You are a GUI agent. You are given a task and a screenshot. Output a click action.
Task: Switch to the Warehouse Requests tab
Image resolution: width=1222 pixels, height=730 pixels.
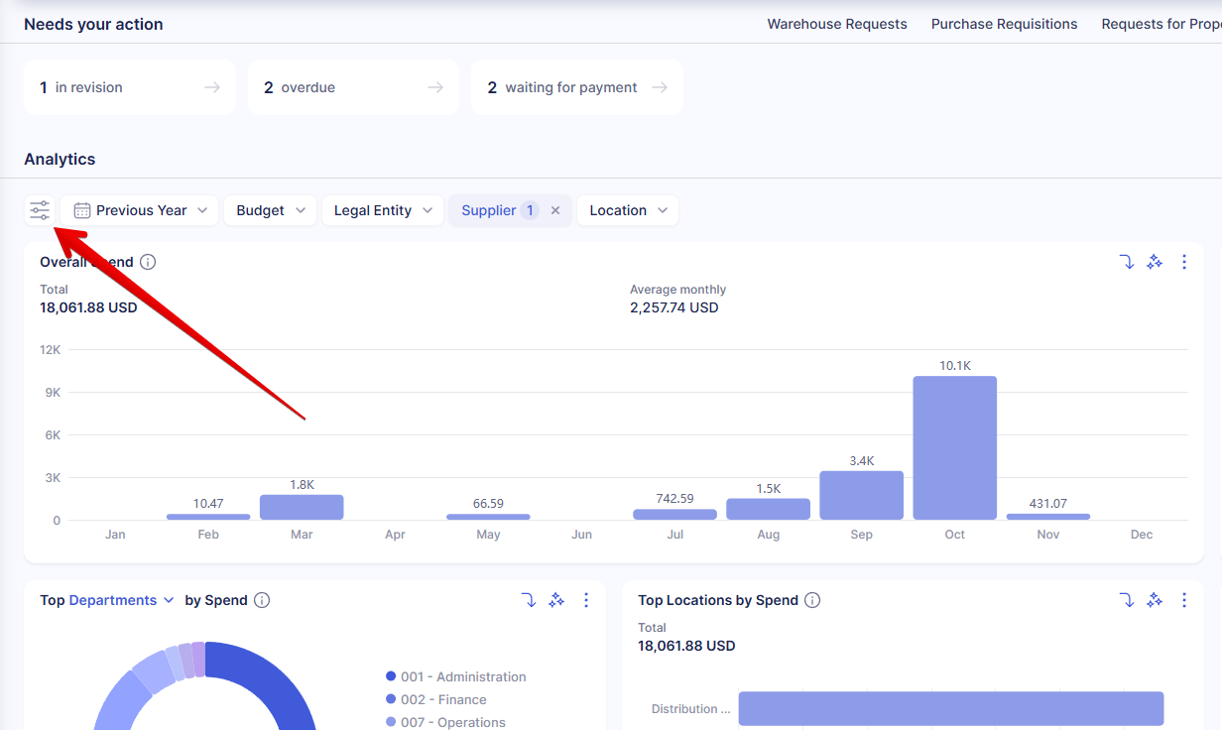pyautogui.click(x=836, y=24)
